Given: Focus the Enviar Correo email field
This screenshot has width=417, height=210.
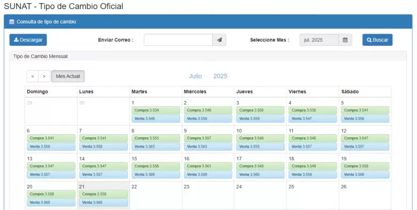Looking at the screenshot, I should click(x=178, y=40).
